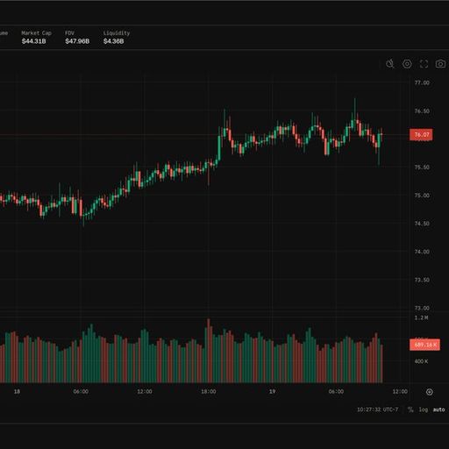The height and width of the screenshot is (449, 449).
Task: Click the Market Cap value $44.31B
Action: tap(33, 41)
